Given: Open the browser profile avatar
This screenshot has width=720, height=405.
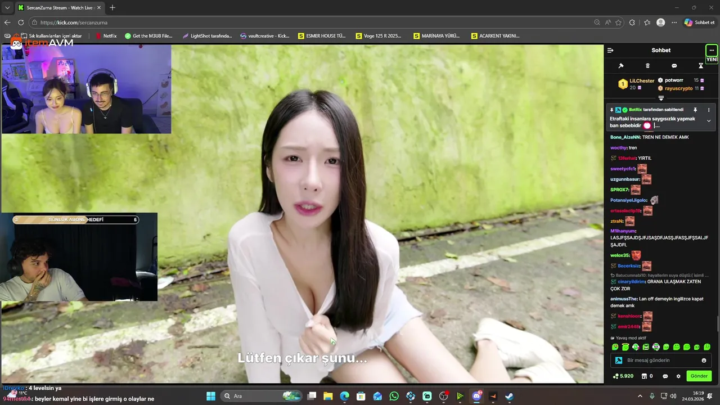Looking at the screenshot, I should click(x=661, y=22).
